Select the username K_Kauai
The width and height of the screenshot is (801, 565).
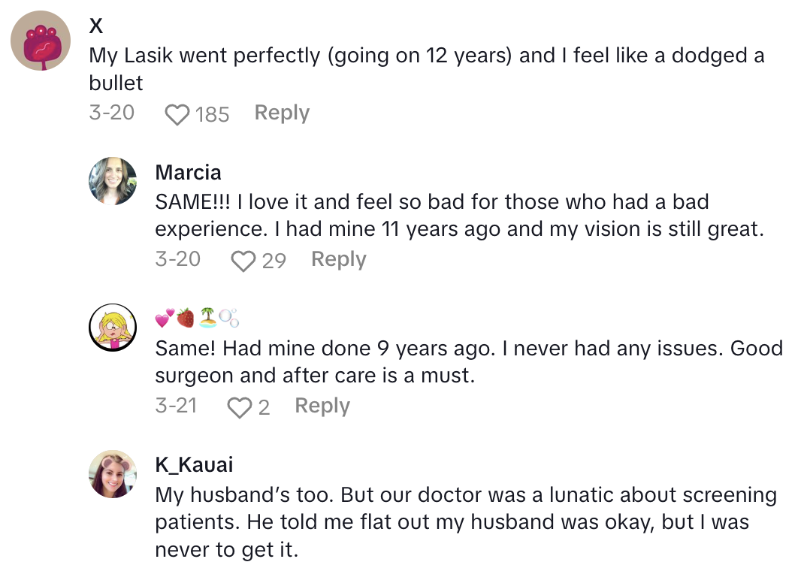tap(194, 465)
